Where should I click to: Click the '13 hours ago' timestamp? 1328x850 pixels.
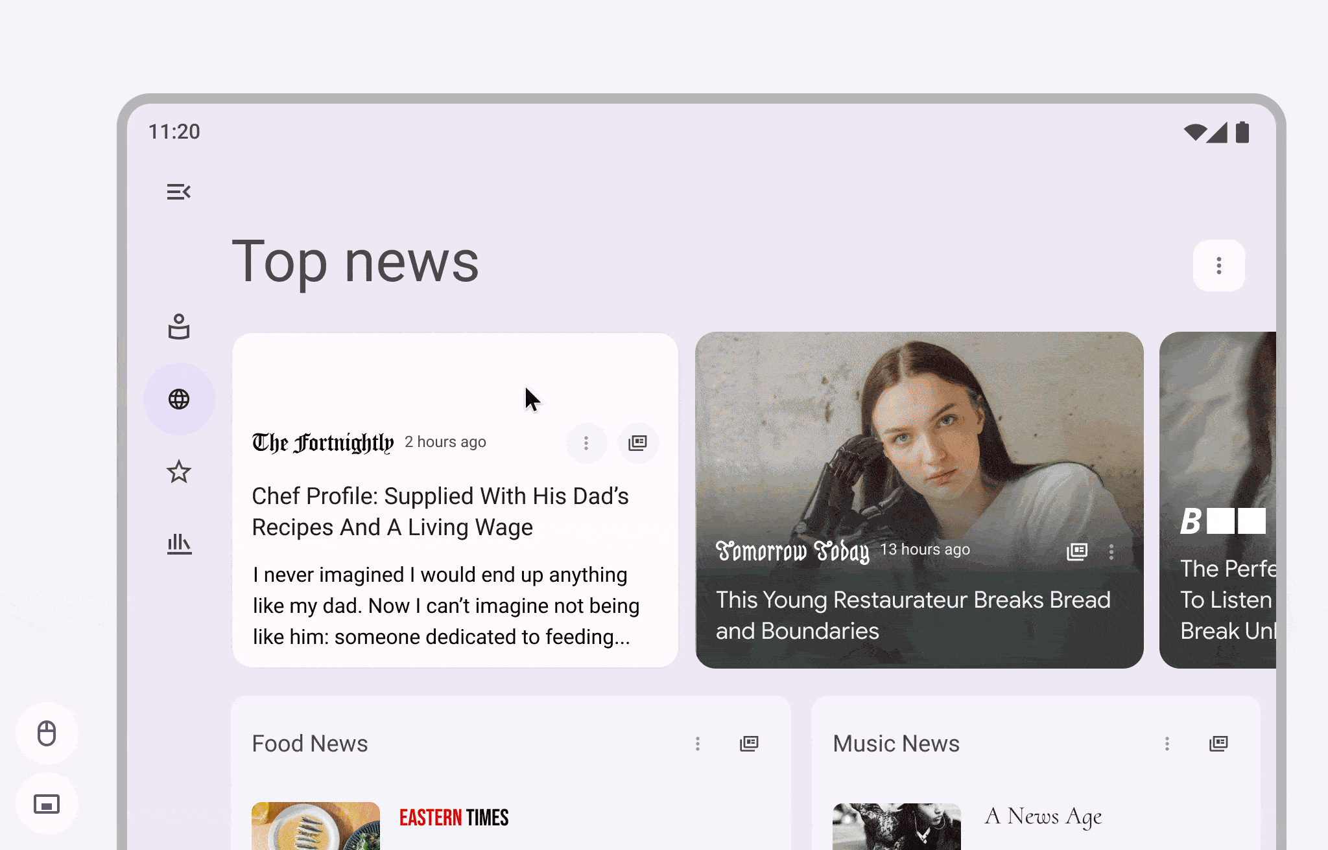tap(925, 549)
